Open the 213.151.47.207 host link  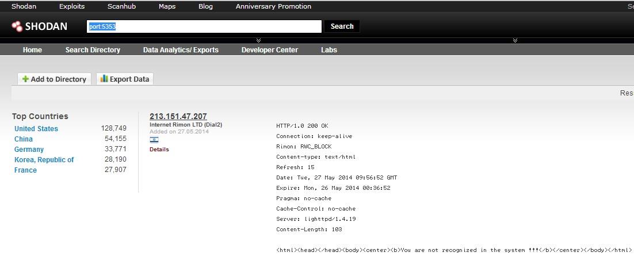tap(178, 116)
